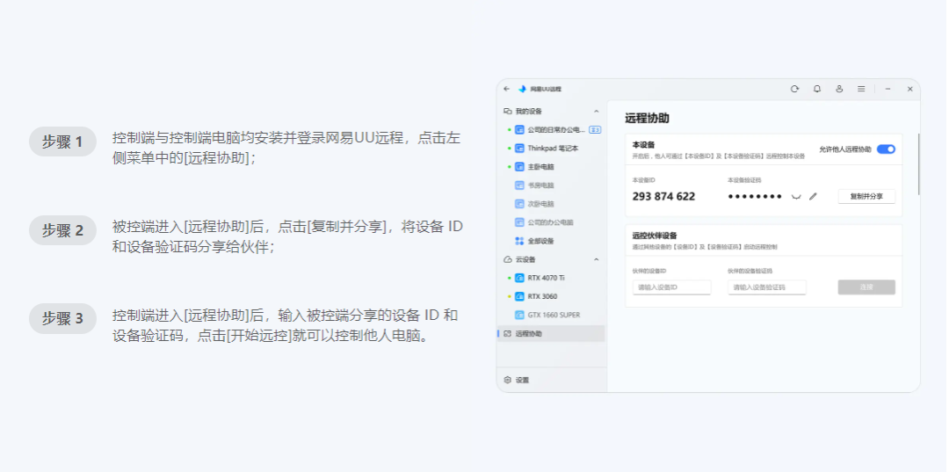
Task: Collapse the 云设备 section chevron
Action: pyautogui.click(x=596, y=259)
